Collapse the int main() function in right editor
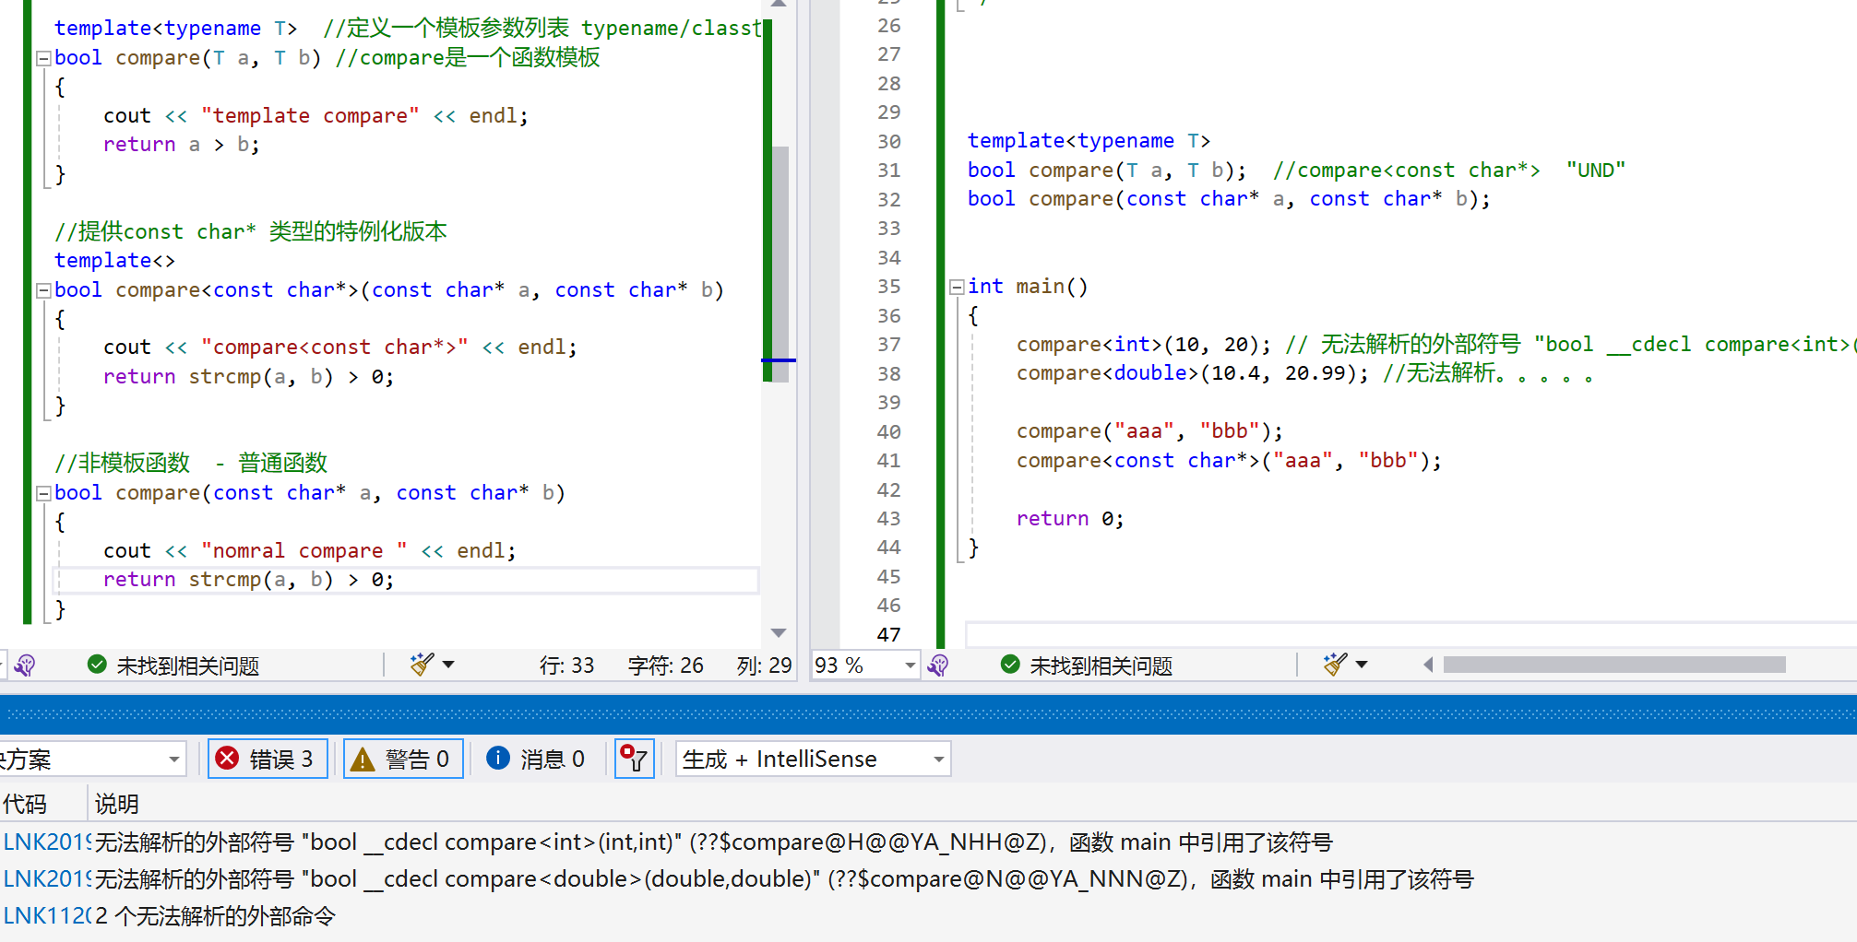Screen dimensions: 1857x942 957,287
